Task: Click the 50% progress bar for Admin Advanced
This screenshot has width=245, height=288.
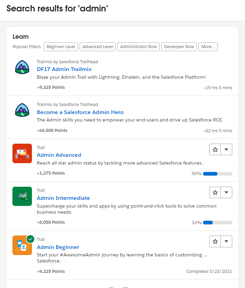Action: point(217,174)
